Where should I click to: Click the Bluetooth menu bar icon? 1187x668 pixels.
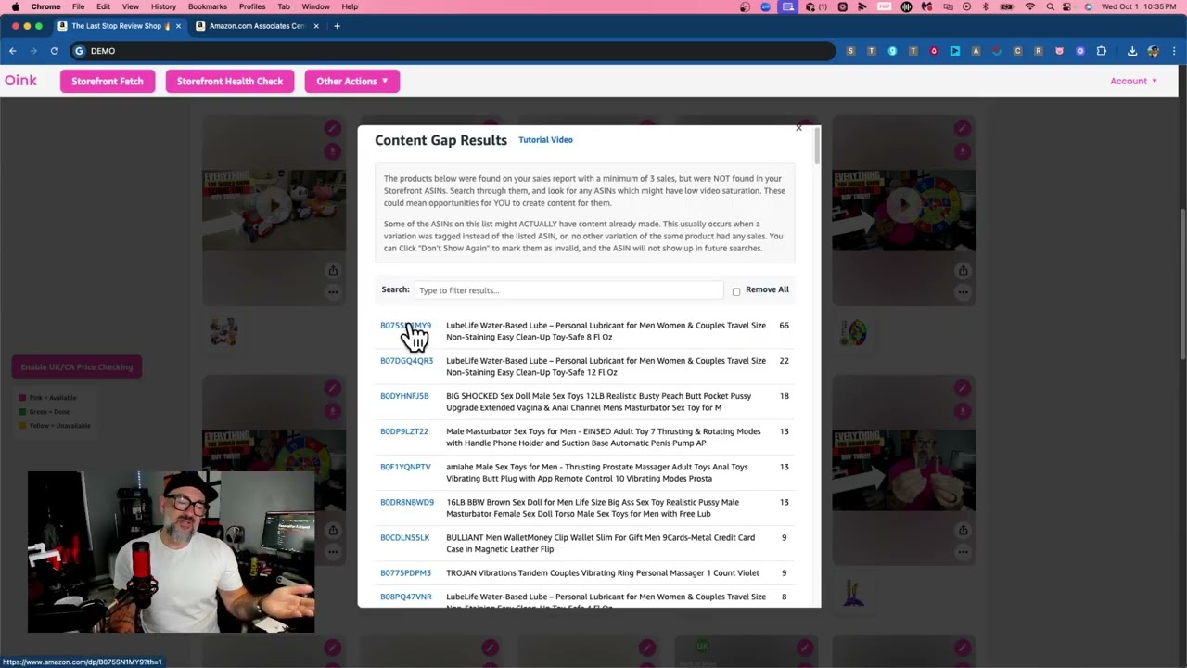point(985,6)
